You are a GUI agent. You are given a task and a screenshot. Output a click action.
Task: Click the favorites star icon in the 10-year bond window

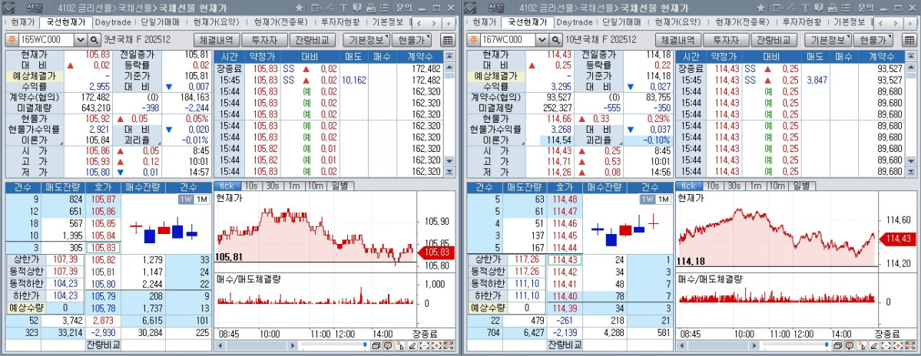point(760,8)
